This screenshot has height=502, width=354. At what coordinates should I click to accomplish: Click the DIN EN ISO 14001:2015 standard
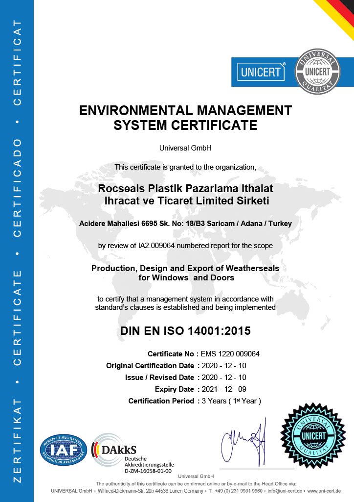(185, 331)
